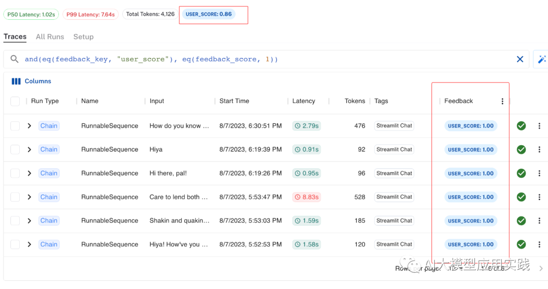Click the P99 Latency 7.64s badge
Viewport: 548px width, 289px height.
click(91, 15)
